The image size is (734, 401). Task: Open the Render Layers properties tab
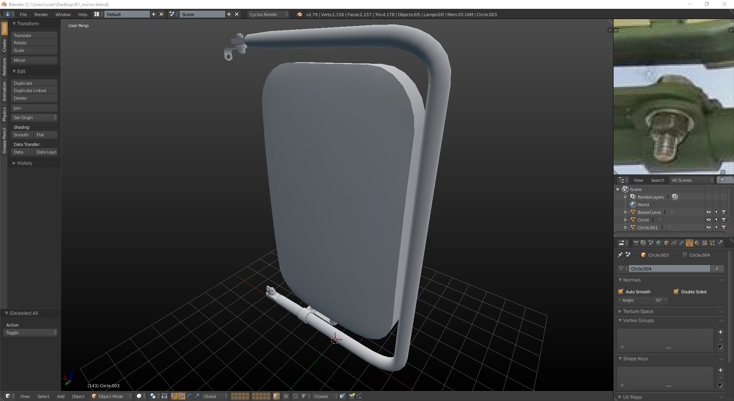coord(643,243)
